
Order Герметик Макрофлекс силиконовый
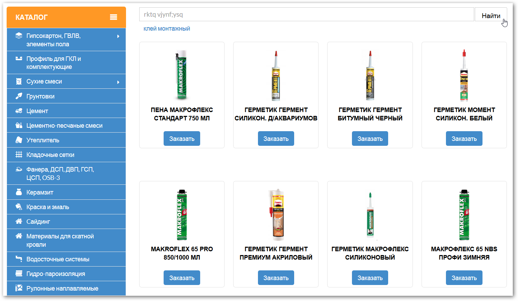[370, 278]
